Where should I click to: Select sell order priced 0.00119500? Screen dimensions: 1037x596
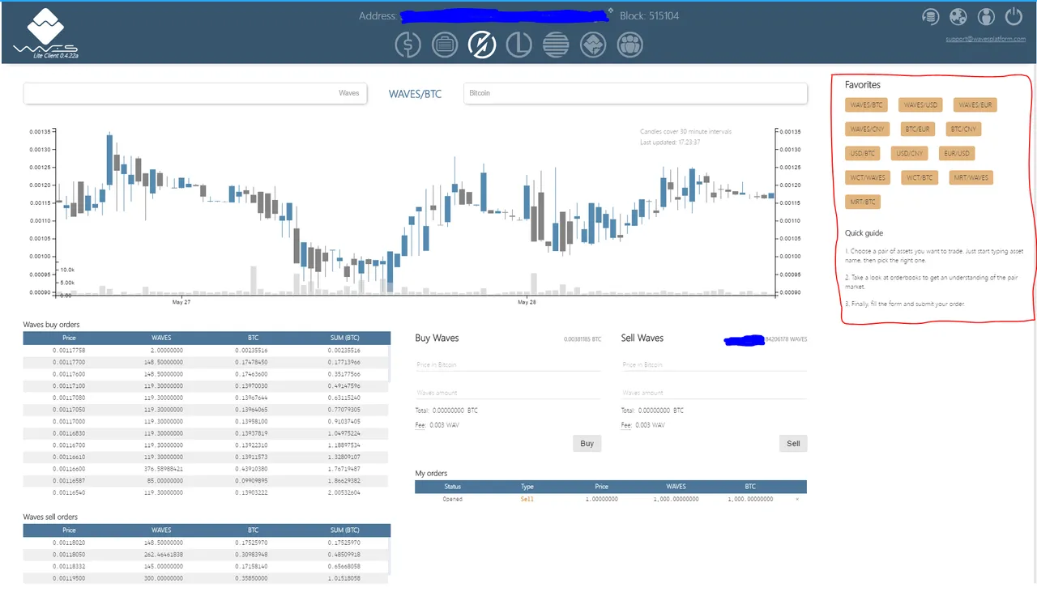pos(207,579)
